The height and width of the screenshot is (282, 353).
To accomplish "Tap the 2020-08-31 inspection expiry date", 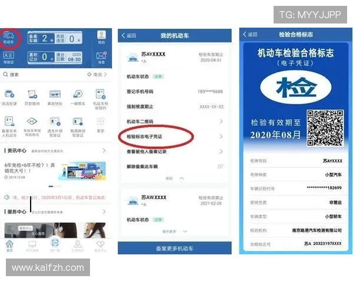I will [211, 60].
